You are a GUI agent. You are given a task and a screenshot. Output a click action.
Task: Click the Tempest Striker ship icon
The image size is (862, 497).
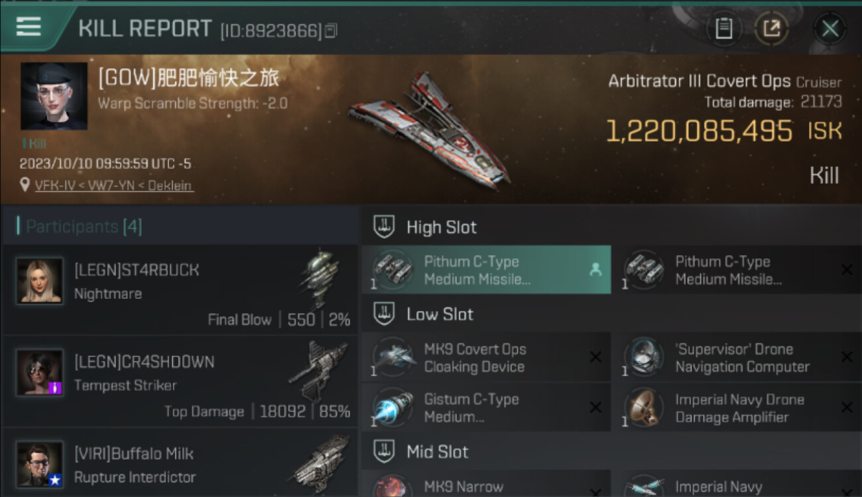point(318,368)
